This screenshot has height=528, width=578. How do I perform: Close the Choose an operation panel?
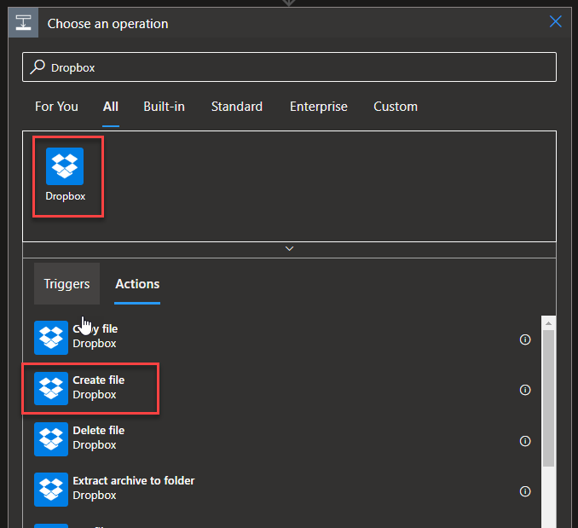555,22
